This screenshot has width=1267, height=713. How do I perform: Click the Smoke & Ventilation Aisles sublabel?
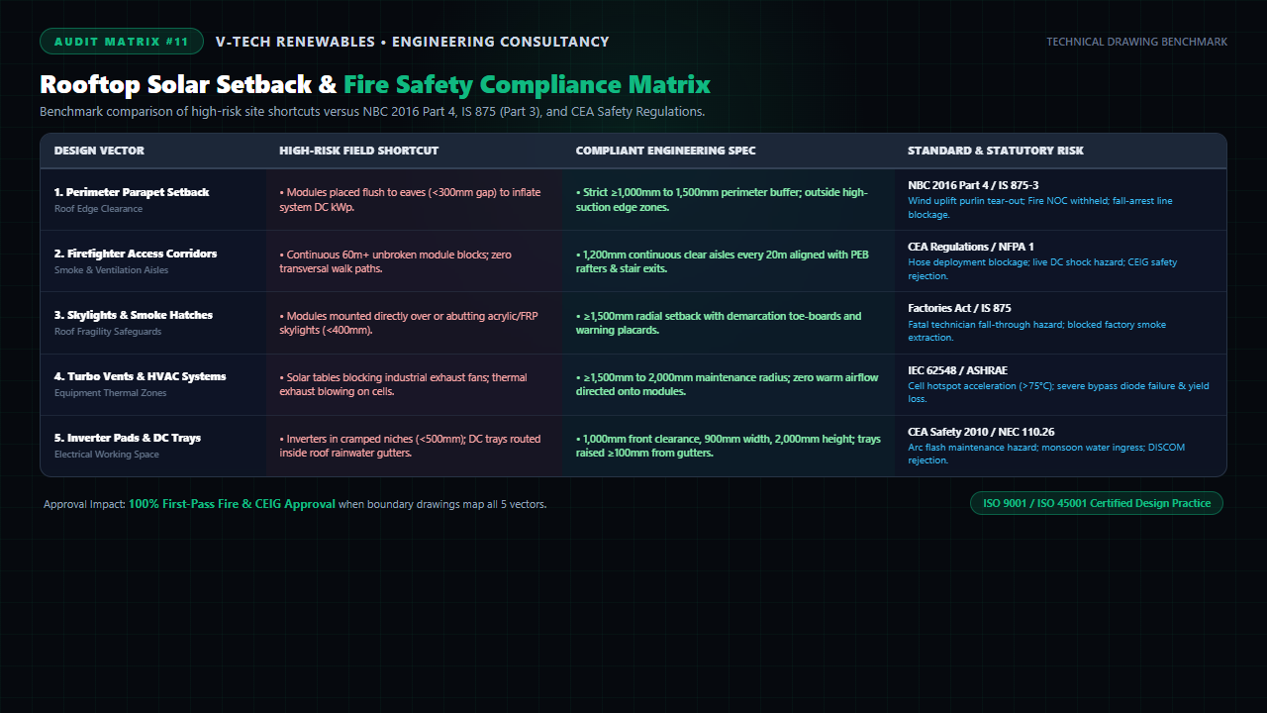click(x=111, y=270)
